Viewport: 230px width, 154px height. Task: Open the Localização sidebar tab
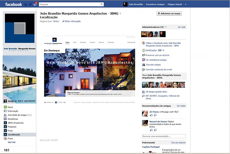tap(20, 134)
